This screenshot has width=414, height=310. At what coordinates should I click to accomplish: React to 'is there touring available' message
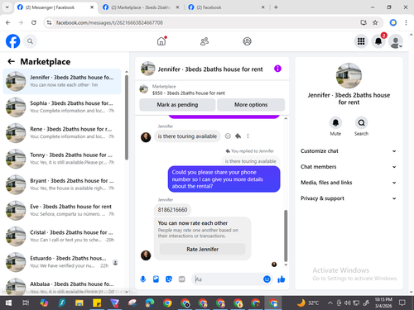point(228,136)
